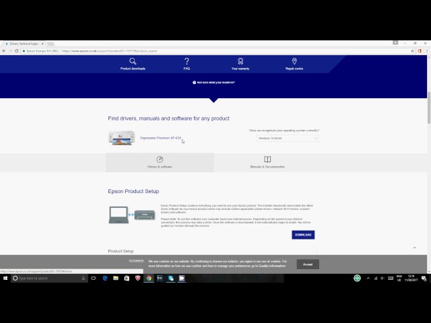Click the Drivers & software disc icon
This screenshot has height=323, width=431.
click(160, 159)
